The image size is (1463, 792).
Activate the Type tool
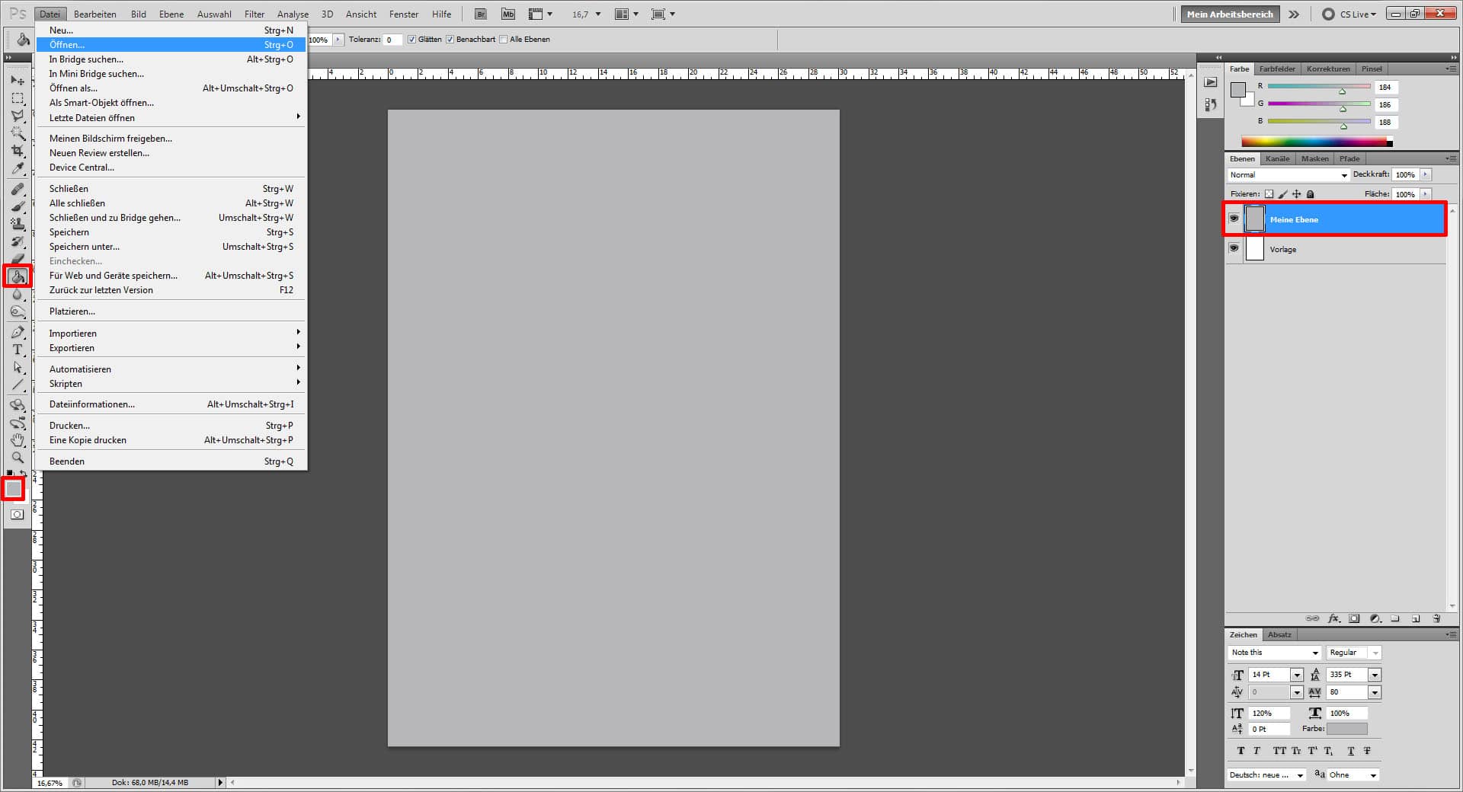click(x=18, y=350)
